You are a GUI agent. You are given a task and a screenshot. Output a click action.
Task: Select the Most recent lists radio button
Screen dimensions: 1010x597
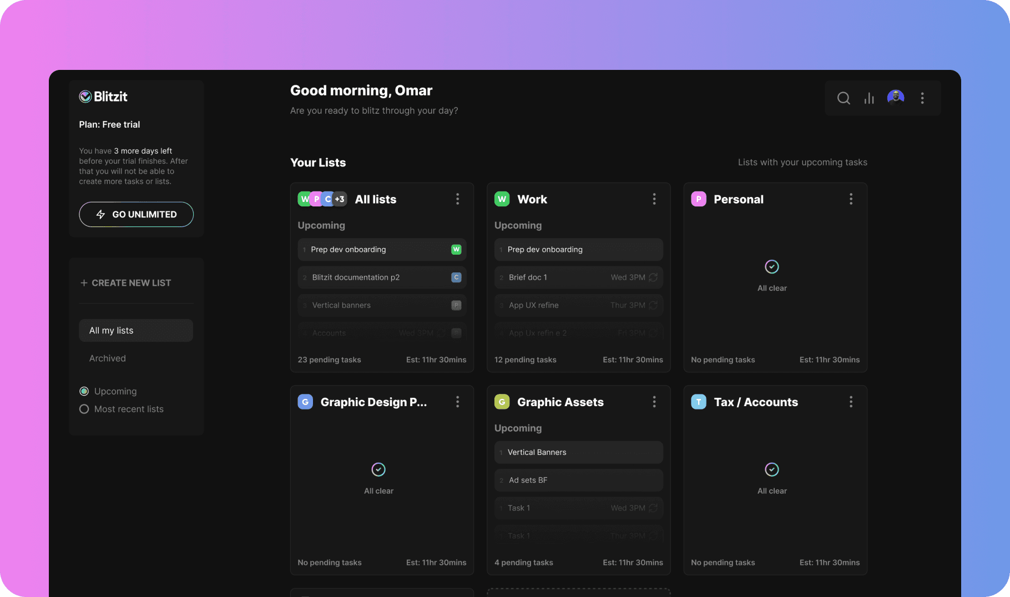pos(84,409)
